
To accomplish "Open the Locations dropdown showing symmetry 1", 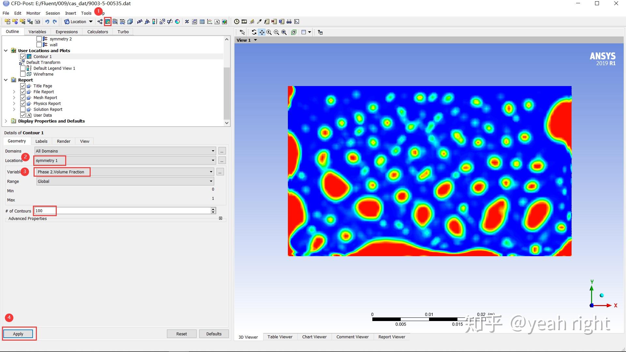I will (x=213, y=160).
